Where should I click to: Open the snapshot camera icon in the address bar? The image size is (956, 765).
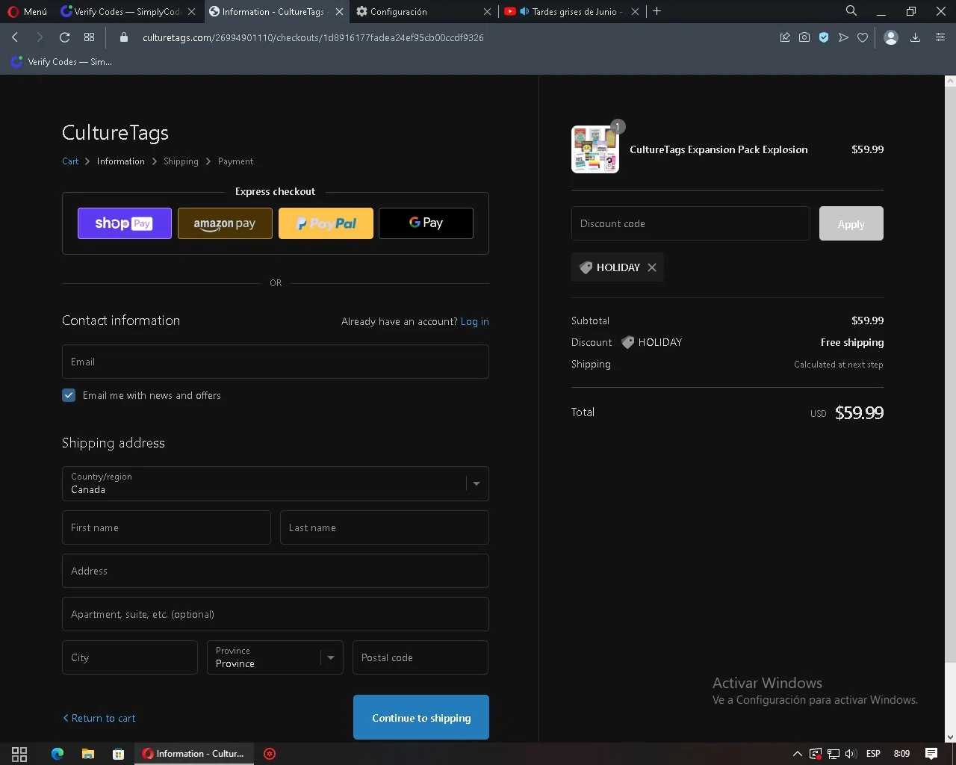click(804, 37)
